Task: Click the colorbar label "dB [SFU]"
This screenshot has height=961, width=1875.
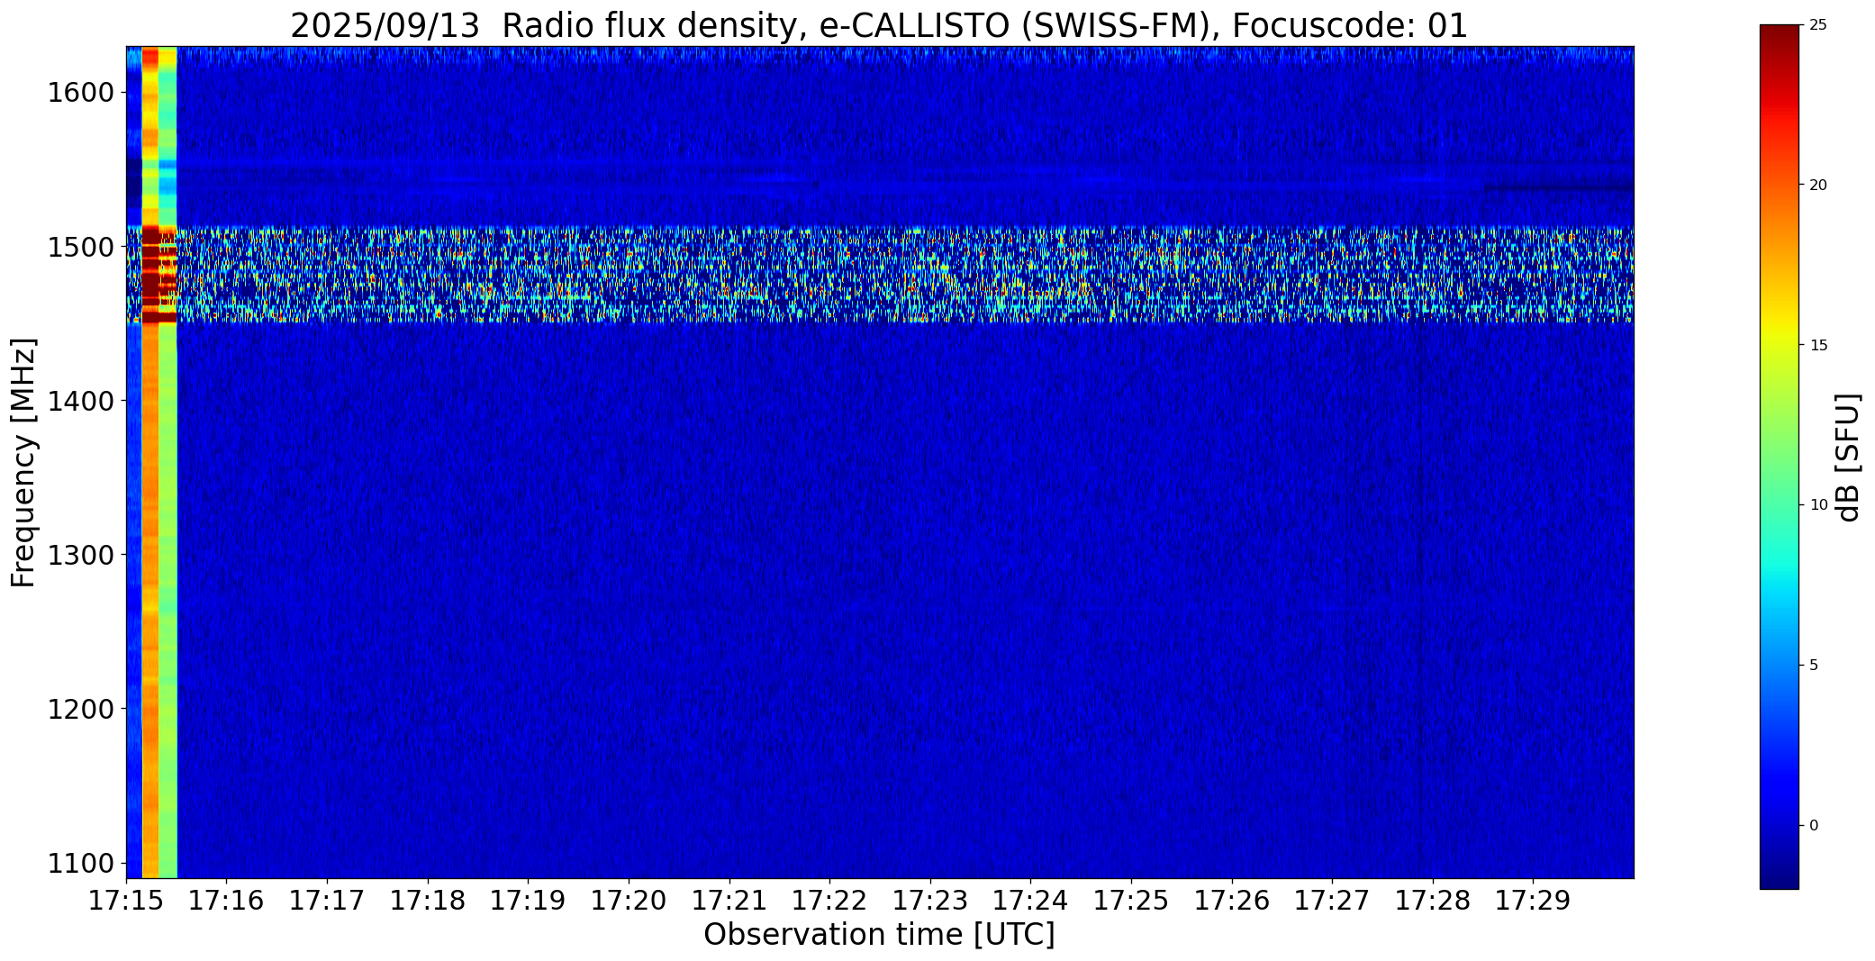Action: [x=1848, y=458]
